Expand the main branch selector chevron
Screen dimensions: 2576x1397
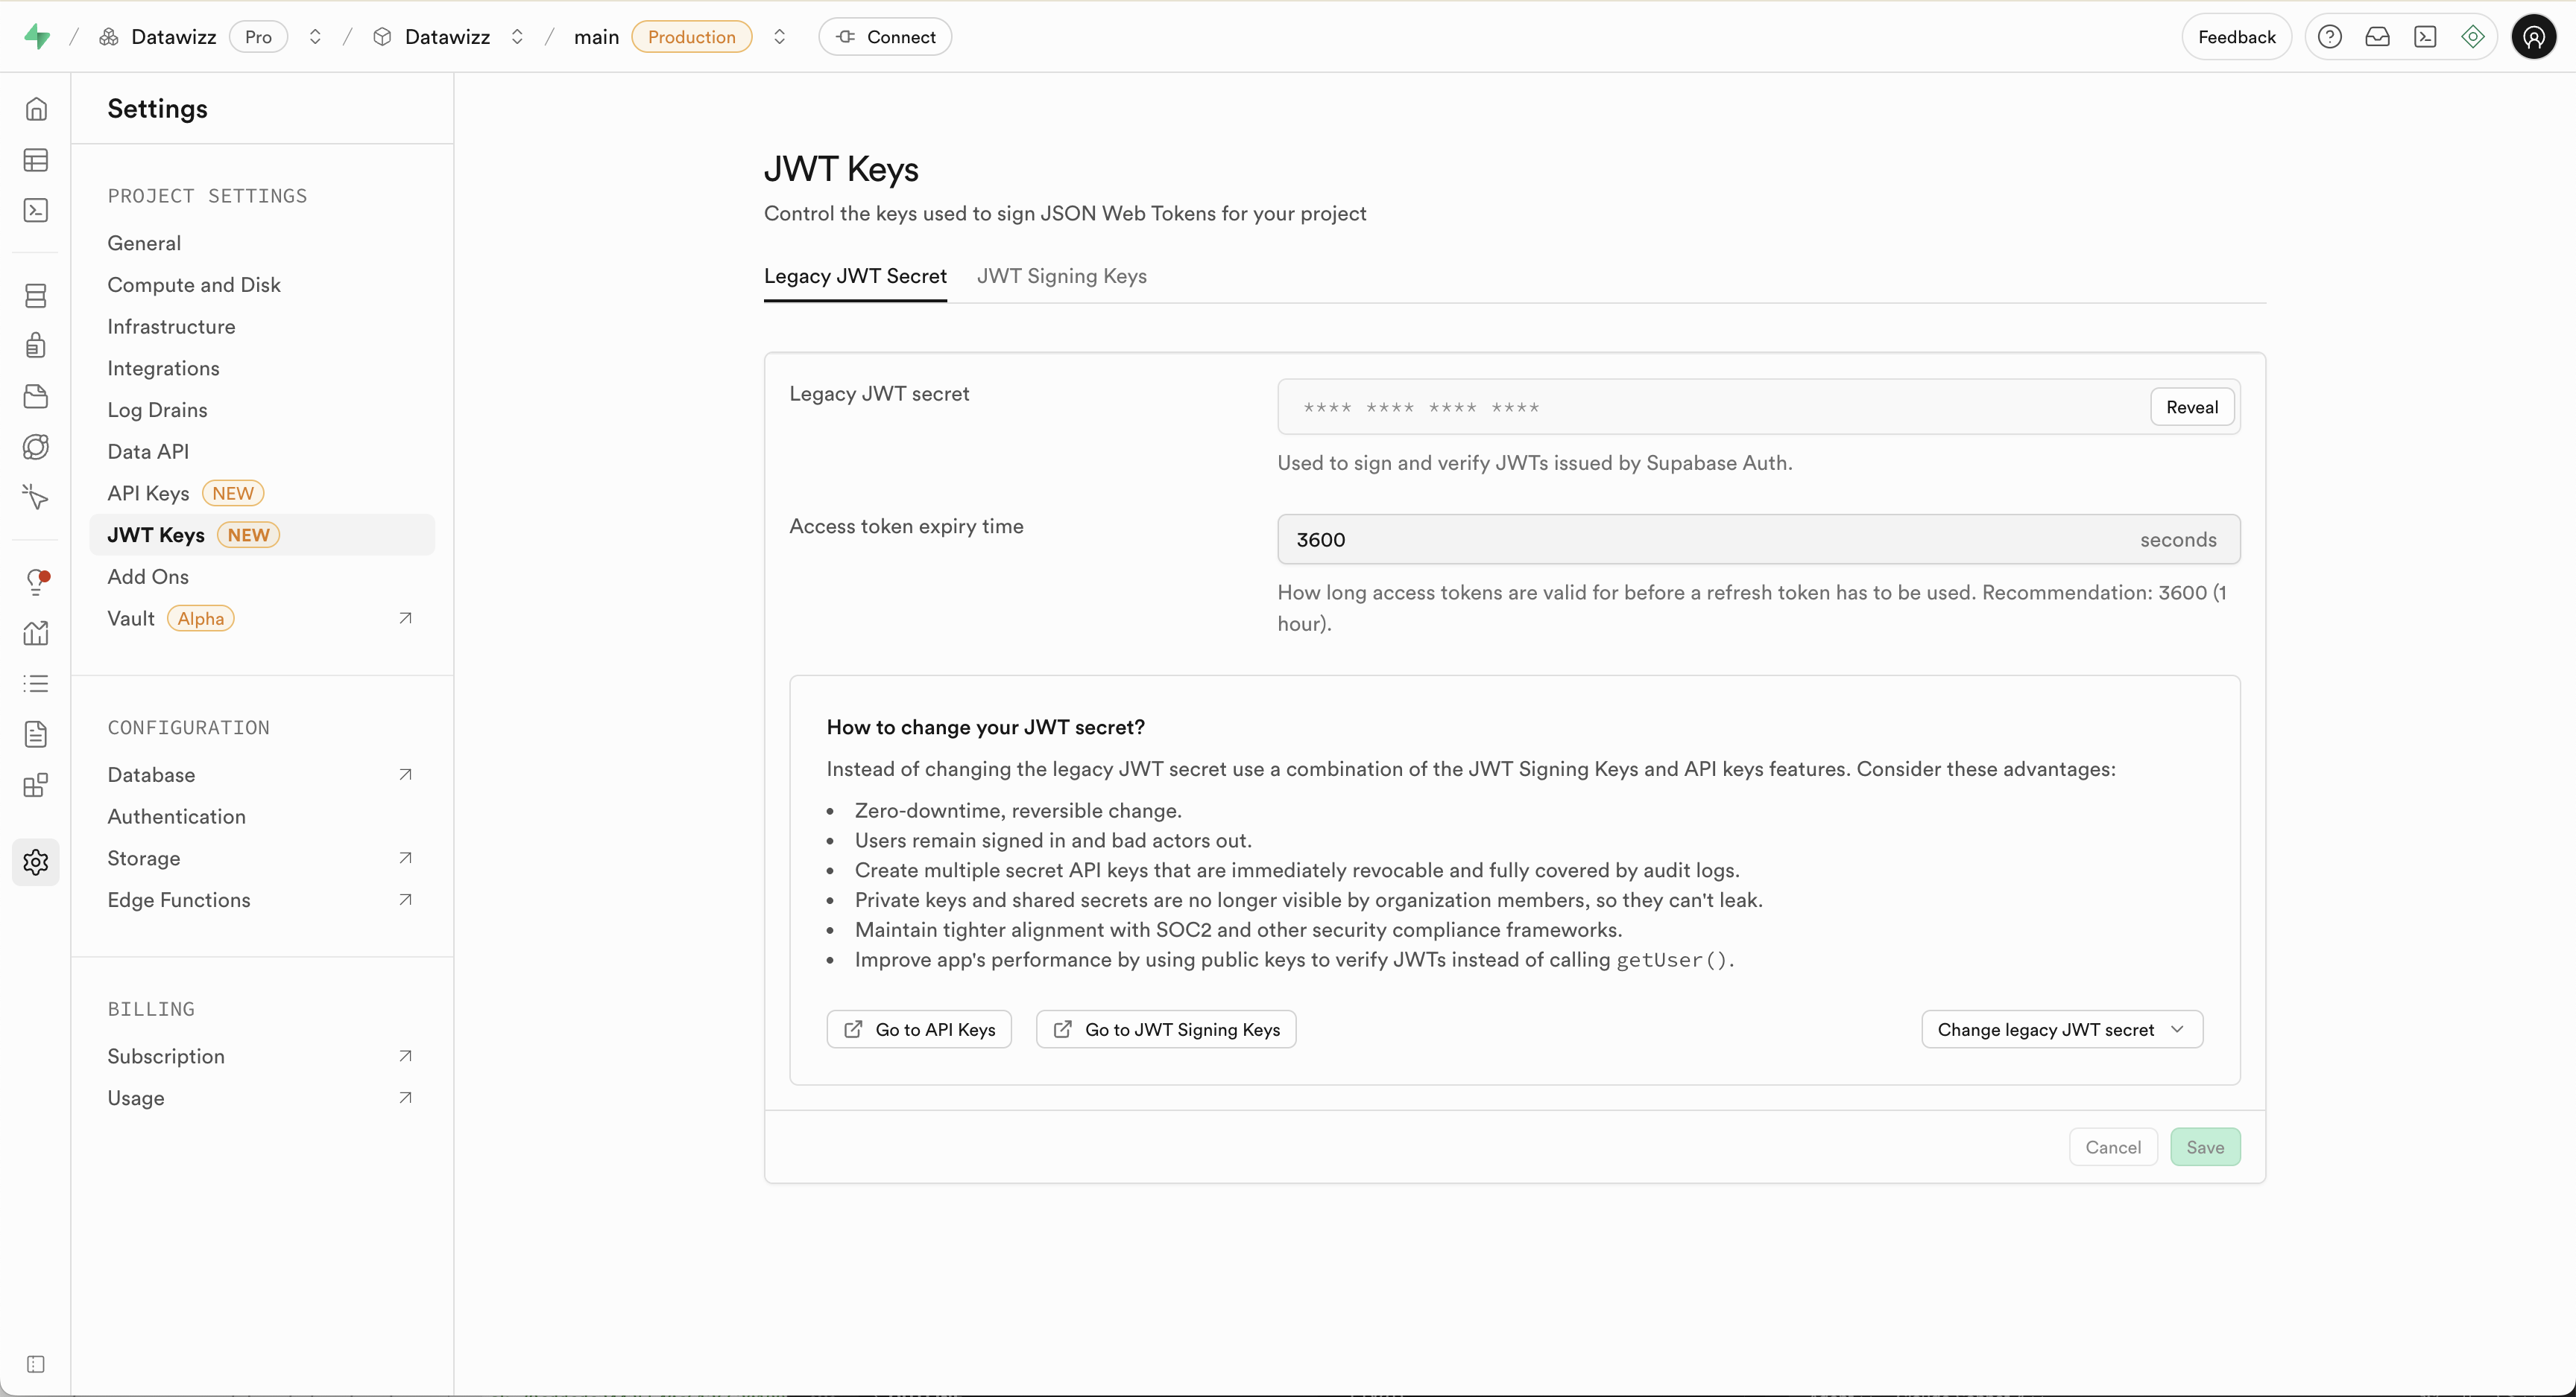click(780, 36)
